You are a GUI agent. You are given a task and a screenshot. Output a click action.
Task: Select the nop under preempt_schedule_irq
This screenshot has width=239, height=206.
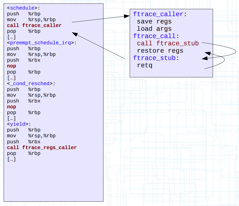(12, 66)
